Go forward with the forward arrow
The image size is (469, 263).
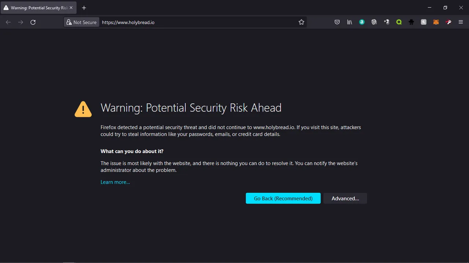click(21, 22)
